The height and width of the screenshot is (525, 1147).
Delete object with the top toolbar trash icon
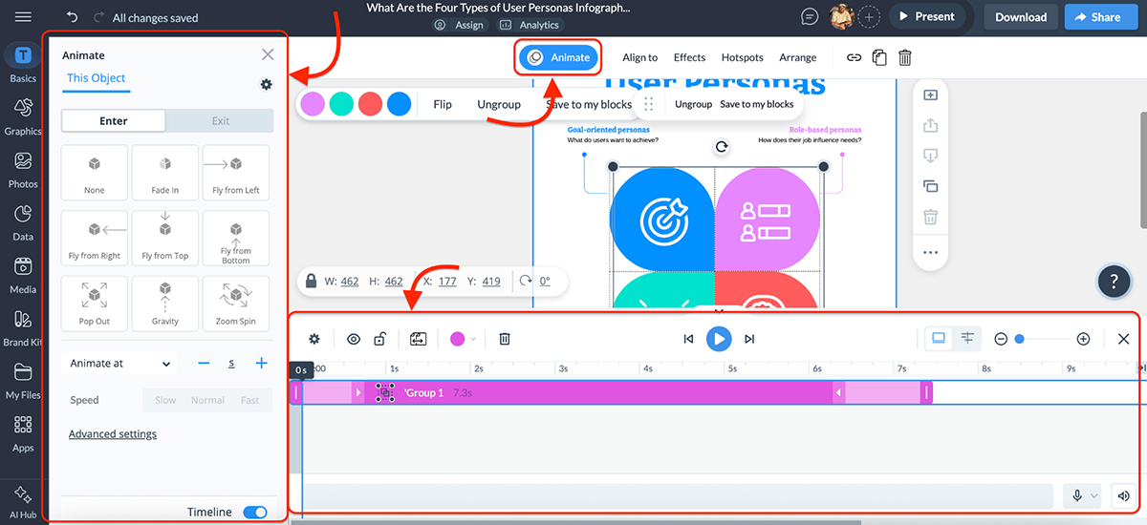904,57
